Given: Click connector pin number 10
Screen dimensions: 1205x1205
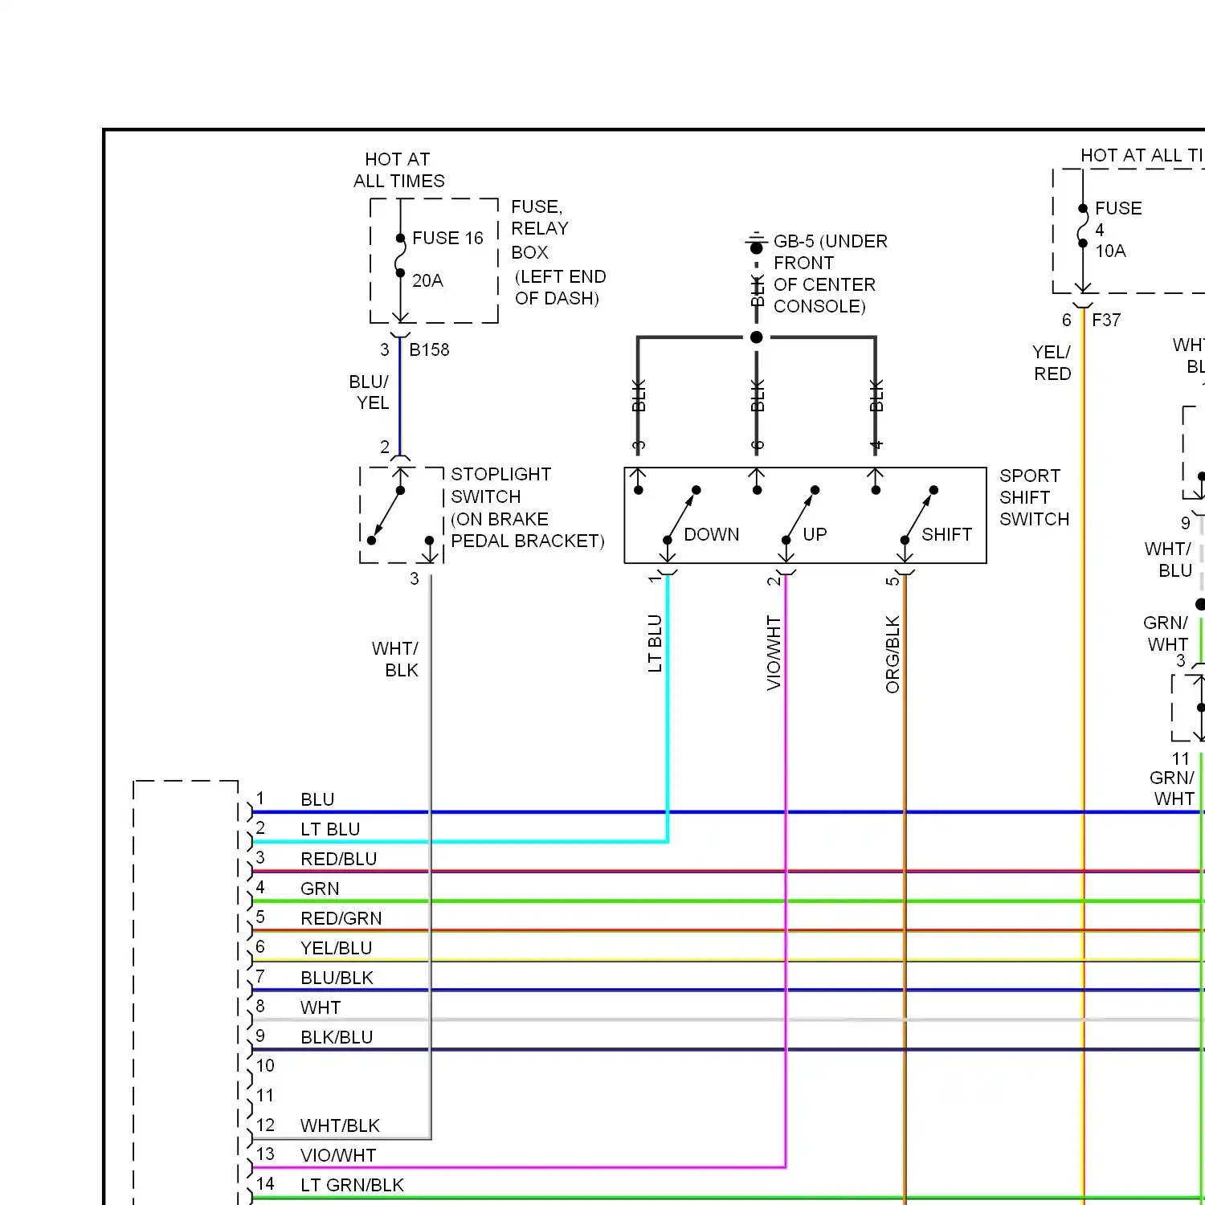Looking at the screenshot, I should [x=265, y=1066].
